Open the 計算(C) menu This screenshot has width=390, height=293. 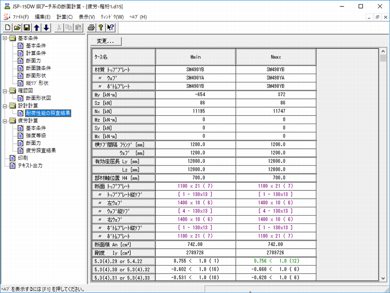64,17
